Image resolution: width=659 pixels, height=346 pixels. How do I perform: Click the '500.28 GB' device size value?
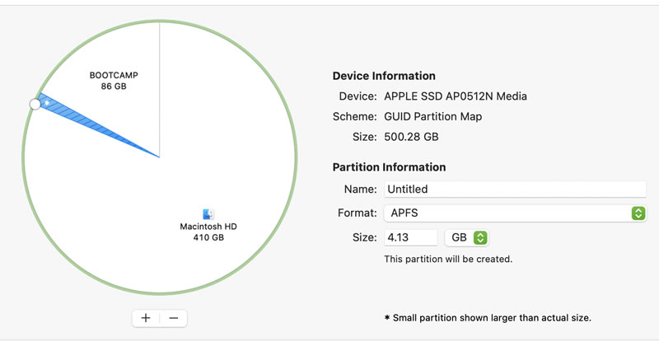411,137
